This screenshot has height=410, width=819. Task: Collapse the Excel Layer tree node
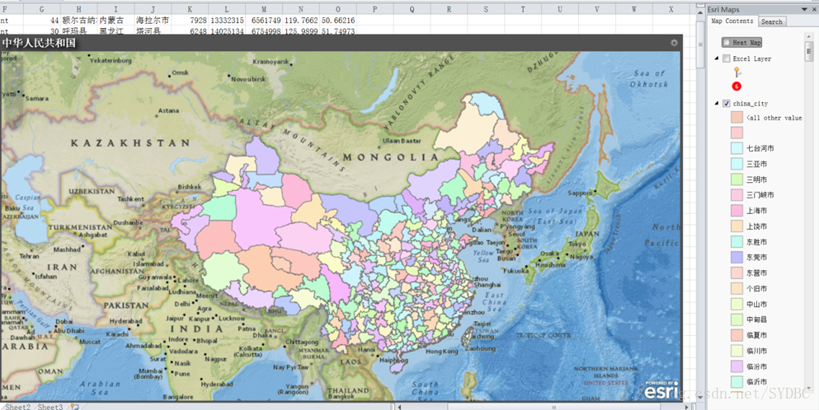click(717, 58)
